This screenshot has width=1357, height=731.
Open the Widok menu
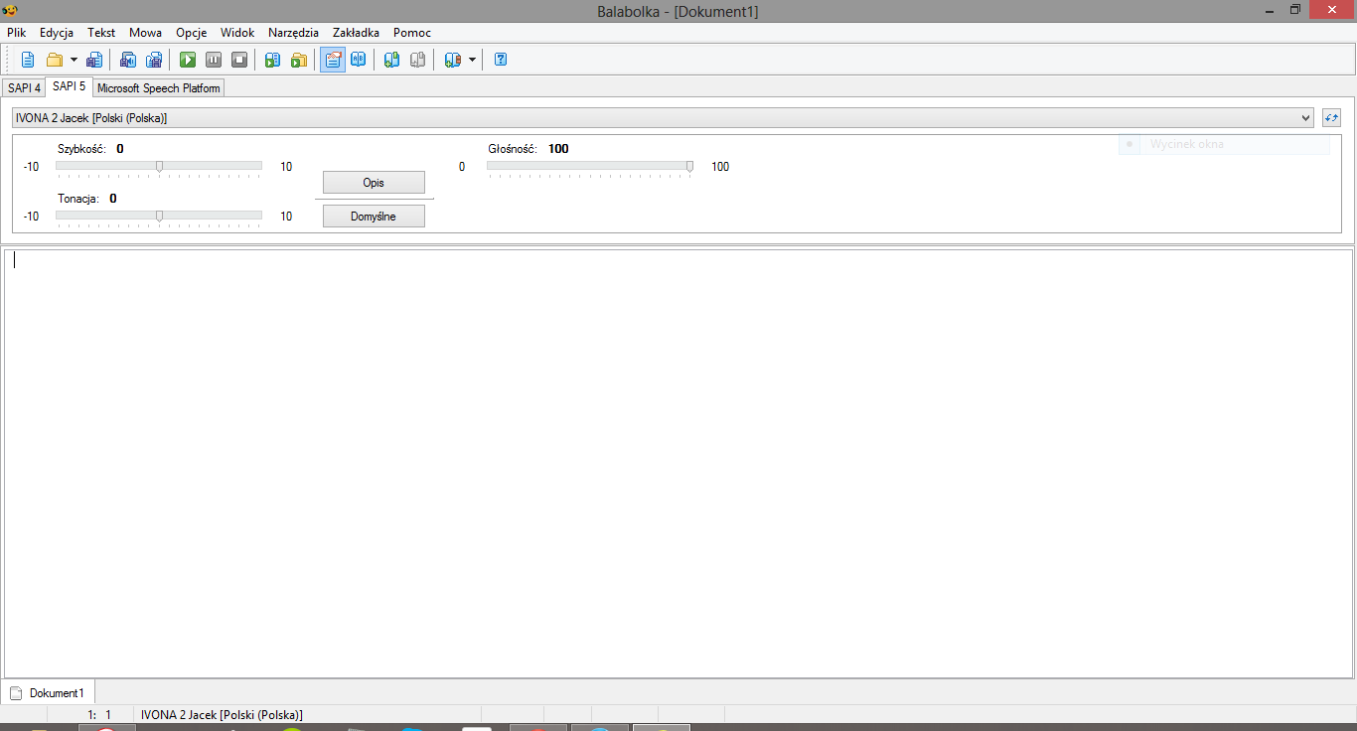[237, 33]
